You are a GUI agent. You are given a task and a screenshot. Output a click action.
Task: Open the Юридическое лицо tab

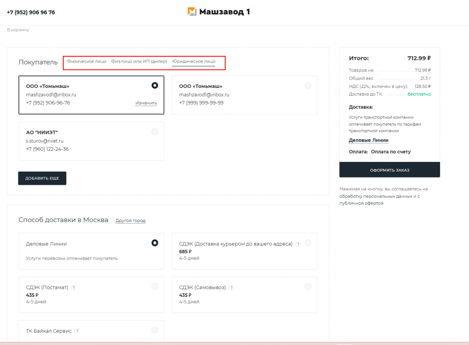pos(194,61)
